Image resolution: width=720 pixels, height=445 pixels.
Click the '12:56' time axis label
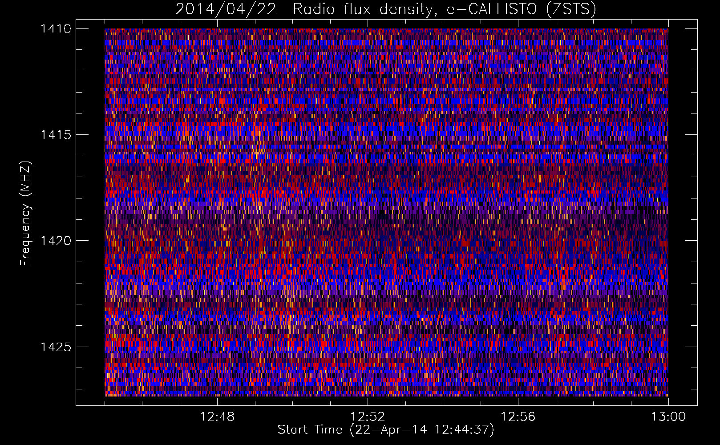click(518, 417)
